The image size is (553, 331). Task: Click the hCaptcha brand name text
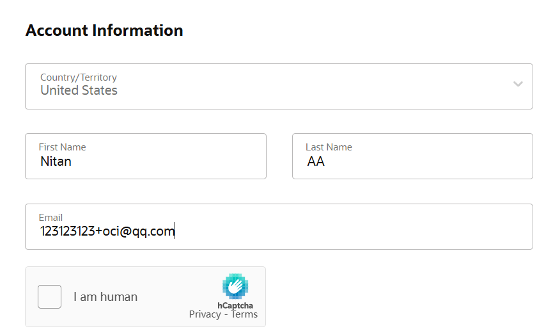(x=235, y=305)
